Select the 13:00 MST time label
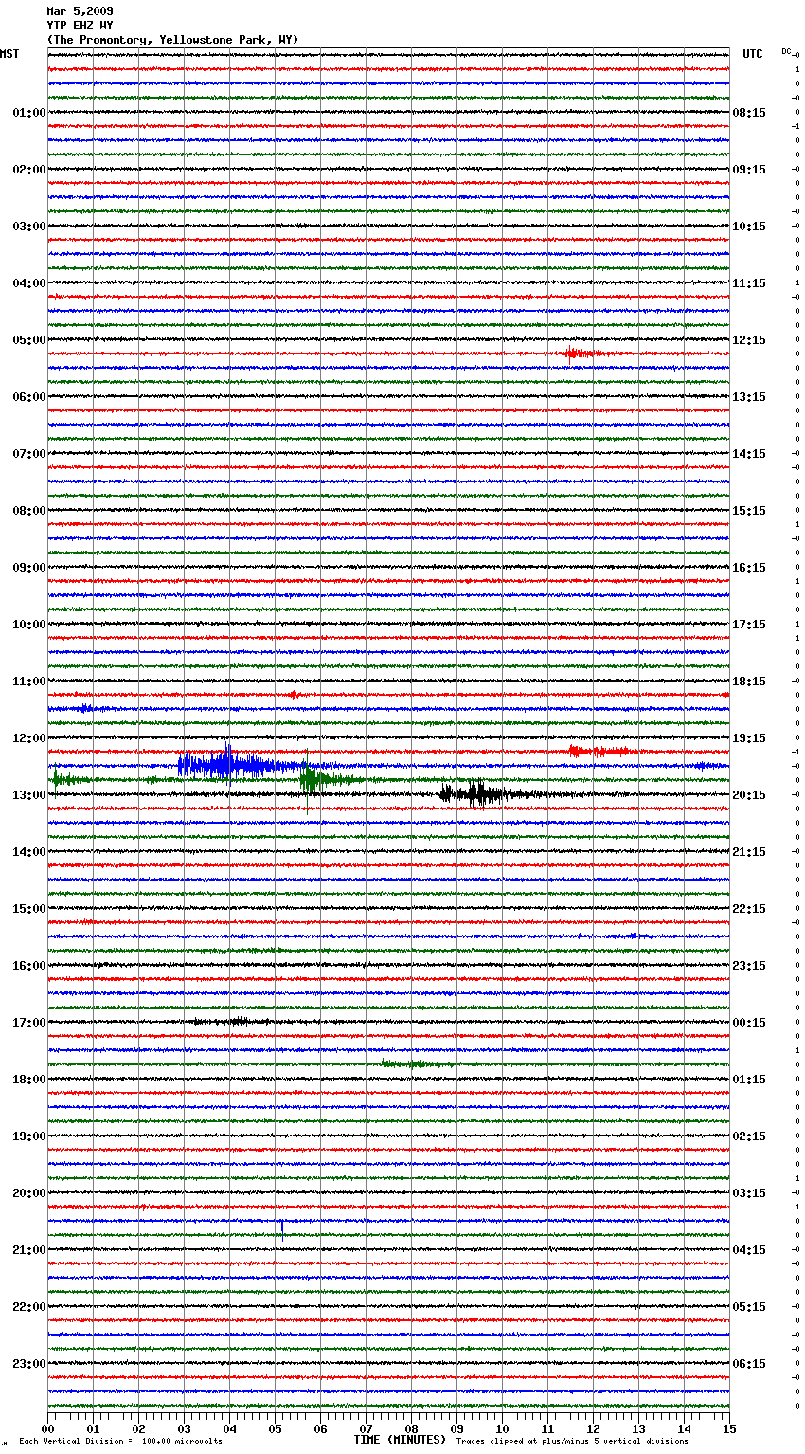The height and width of the screenshot is (1454, 805). 28,795
